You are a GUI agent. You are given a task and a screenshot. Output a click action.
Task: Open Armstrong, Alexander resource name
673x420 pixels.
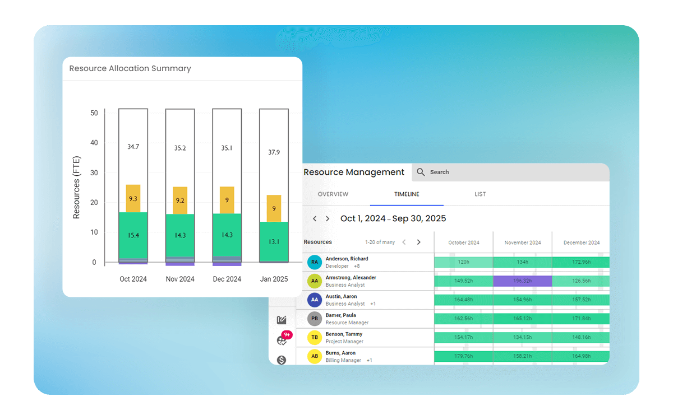click(351, 278)
